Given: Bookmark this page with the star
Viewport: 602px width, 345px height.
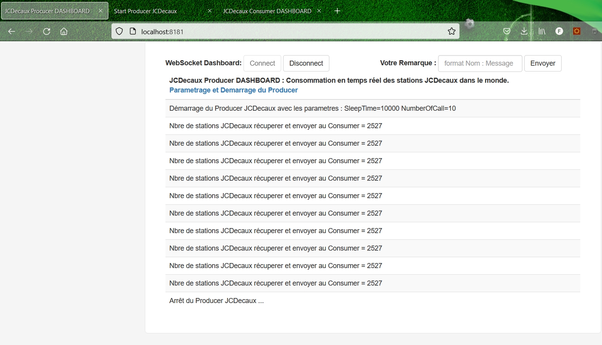Looking at the screenshot, I should pyautogui.click(x=451, y=31).
